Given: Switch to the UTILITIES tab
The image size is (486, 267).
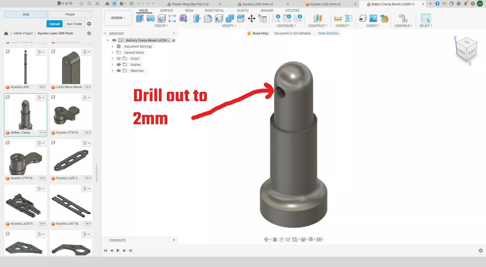Looking at the screenshot, I should 292,10.
